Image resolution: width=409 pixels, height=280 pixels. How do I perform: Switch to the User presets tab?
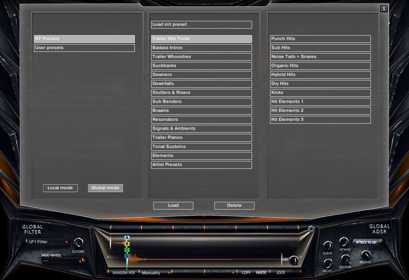84,48
